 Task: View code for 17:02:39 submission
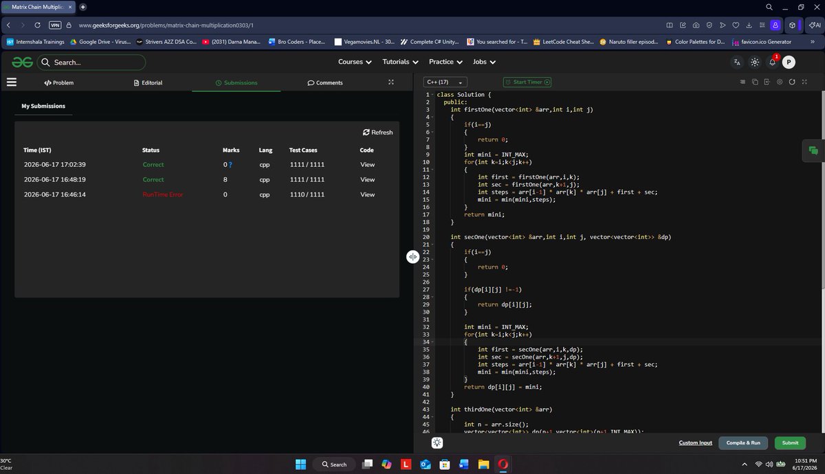tap(367, 165)
